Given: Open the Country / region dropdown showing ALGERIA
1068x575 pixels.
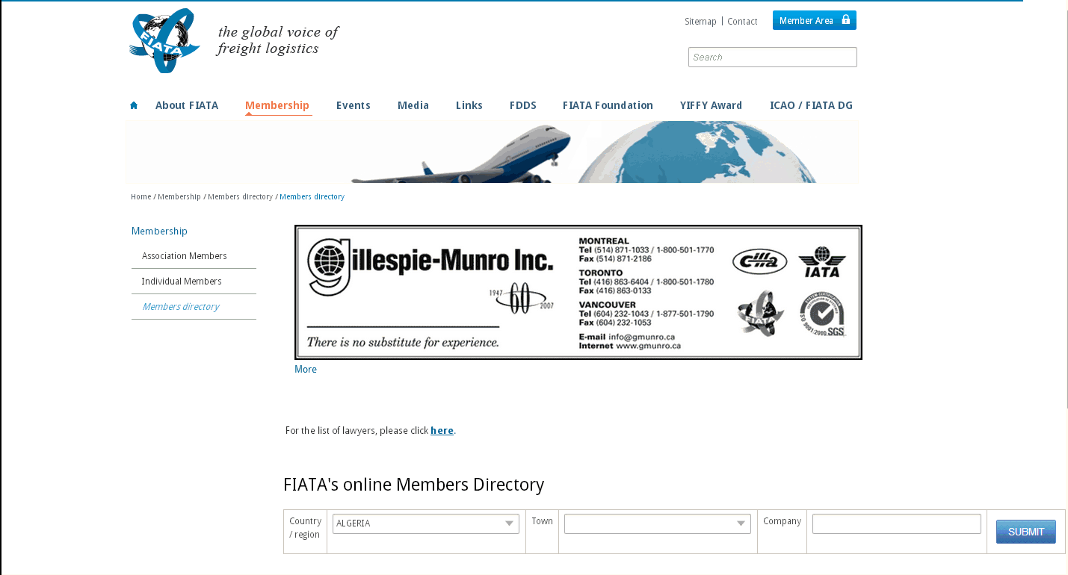Looking at the screenshot, I should (426, 523).
